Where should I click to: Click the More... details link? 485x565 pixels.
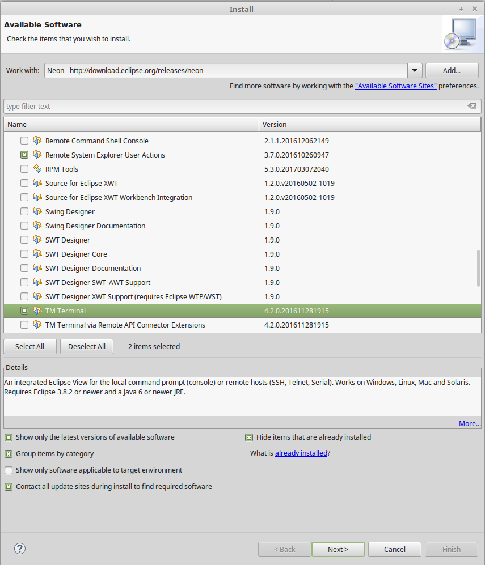[x=470, y=424]
